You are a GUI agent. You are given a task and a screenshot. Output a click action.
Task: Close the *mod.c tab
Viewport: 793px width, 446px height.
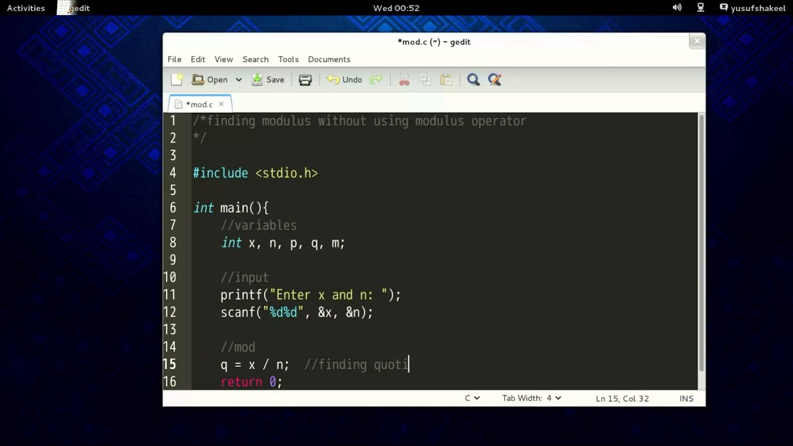tap(221, 104)
